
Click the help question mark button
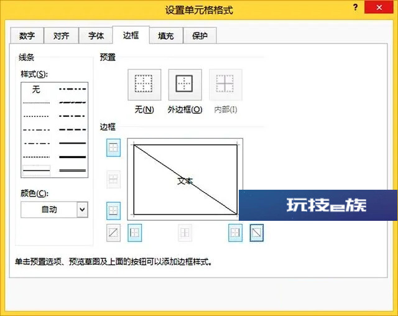(x=355, y=7)
